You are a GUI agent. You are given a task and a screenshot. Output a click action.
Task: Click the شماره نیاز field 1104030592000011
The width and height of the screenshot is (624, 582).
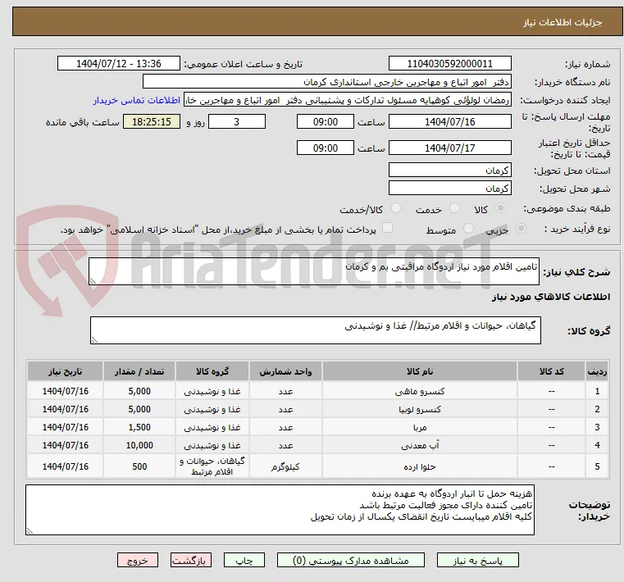[x=449, y=64]
